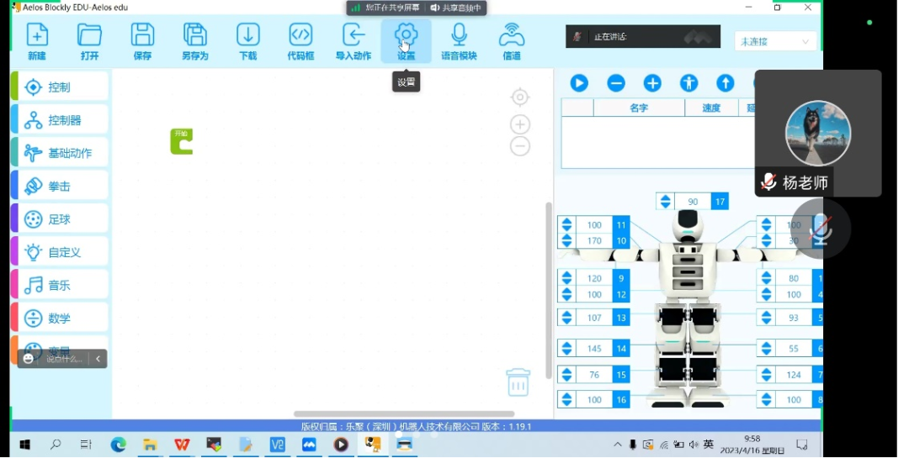Open the 代码框 code box
Viewport: 909px width, 458px height.
coord(300,40)
